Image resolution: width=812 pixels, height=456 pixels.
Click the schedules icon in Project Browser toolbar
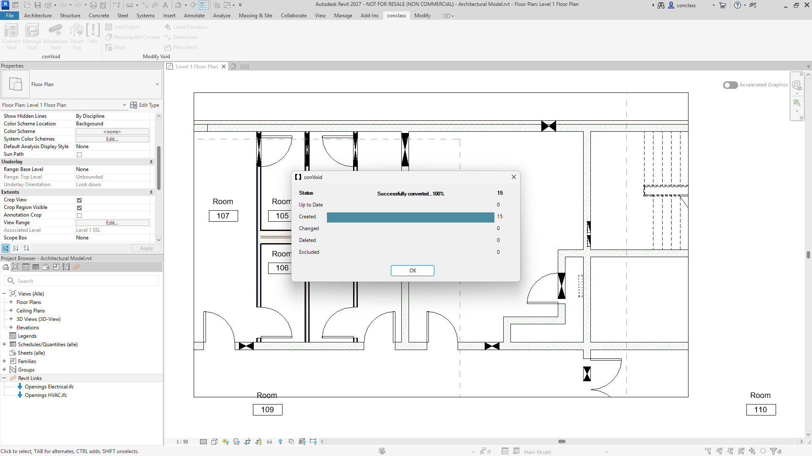click(36, 267)
